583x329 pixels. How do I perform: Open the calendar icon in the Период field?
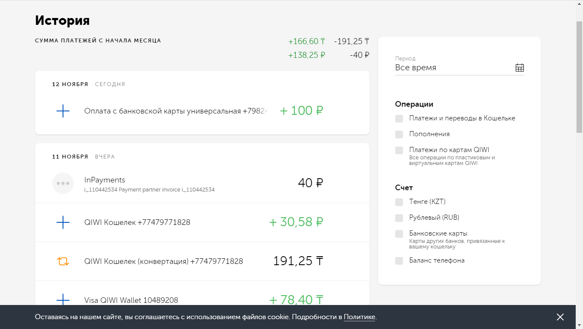(520, 68)
